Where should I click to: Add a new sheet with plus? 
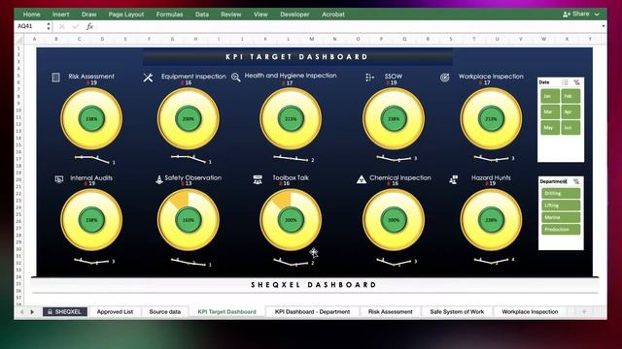click(584, 312)
